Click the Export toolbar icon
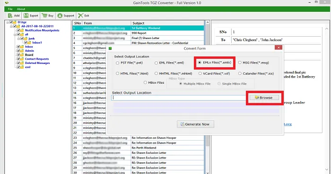 tap(26, 16)
